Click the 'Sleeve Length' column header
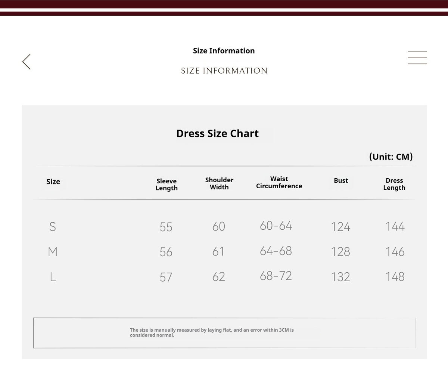The height and width of the screenshot is (381, 448). pyautogui.click(x=167, y=185)
